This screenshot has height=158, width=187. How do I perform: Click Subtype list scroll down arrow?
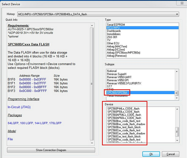[177, 98]
